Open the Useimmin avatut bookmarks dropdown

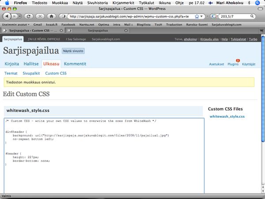tap(15, 25)
